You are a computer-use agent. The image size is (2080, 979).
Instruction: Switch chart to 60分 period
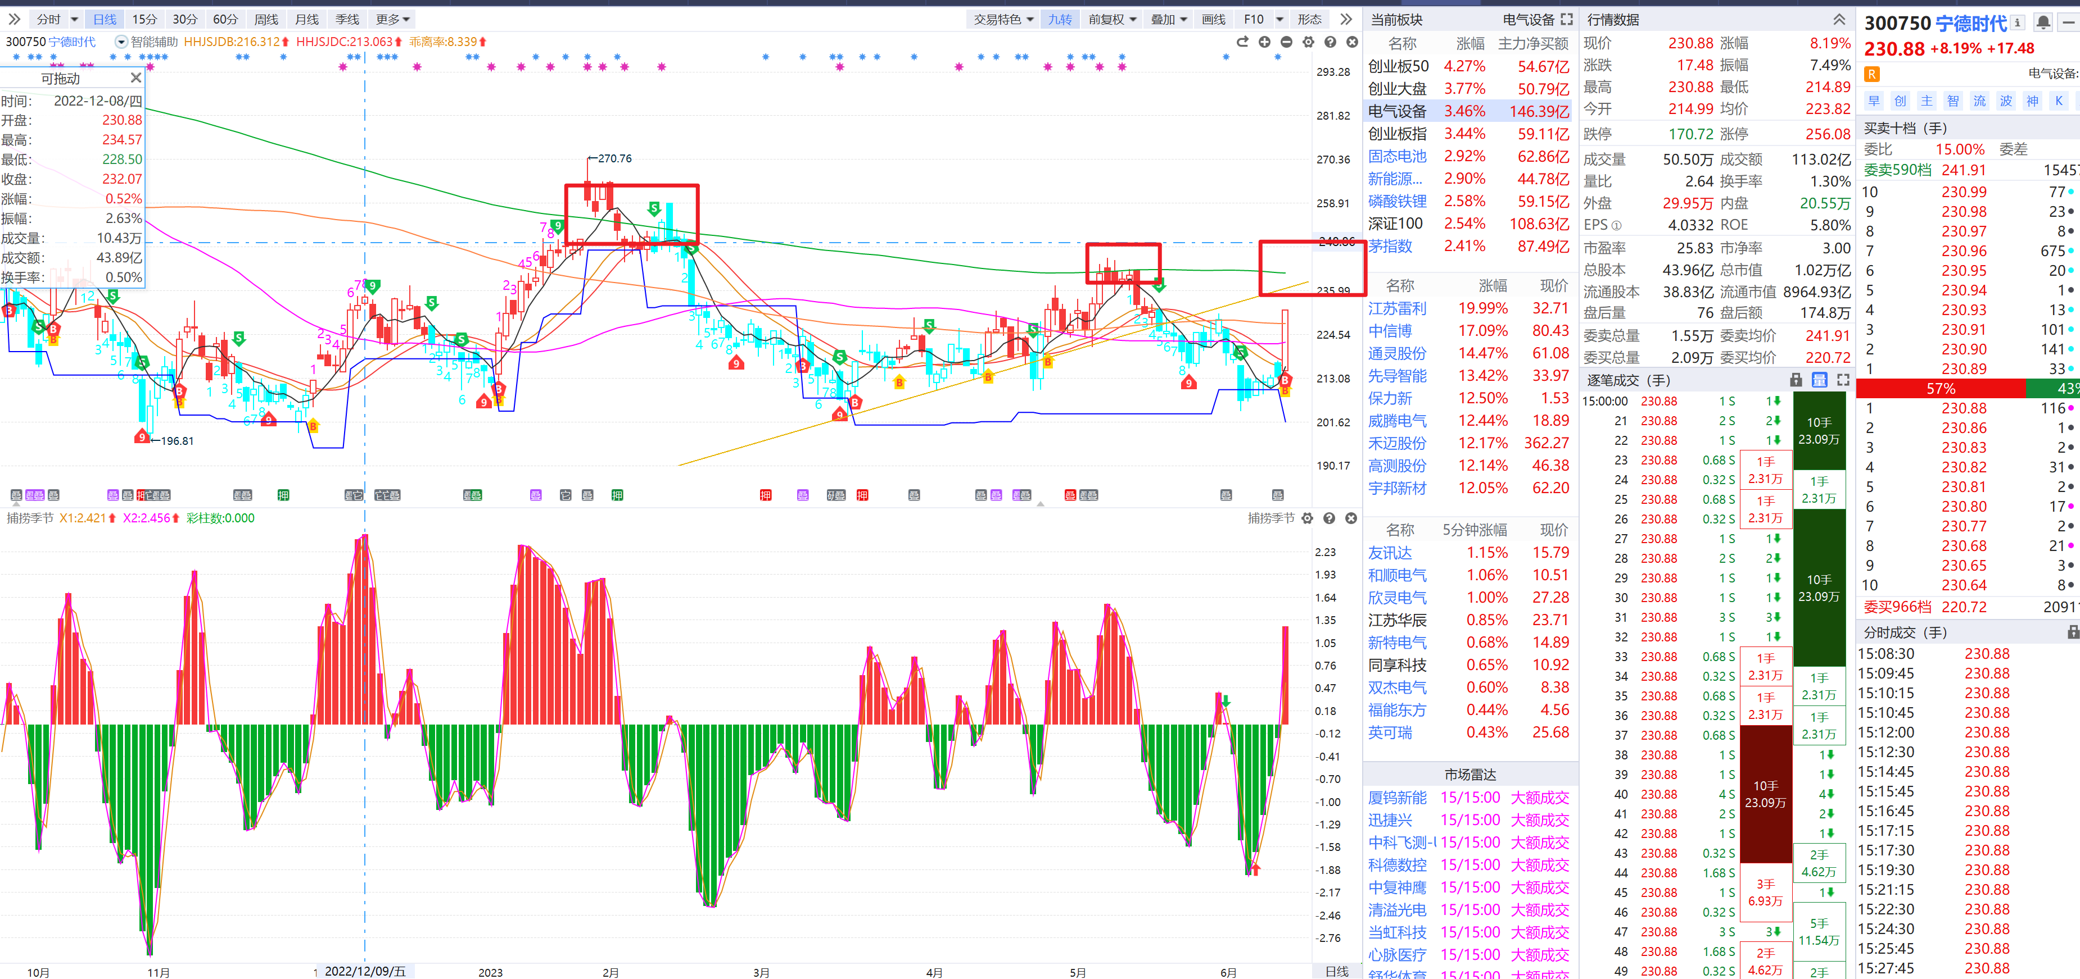[225, 19]
